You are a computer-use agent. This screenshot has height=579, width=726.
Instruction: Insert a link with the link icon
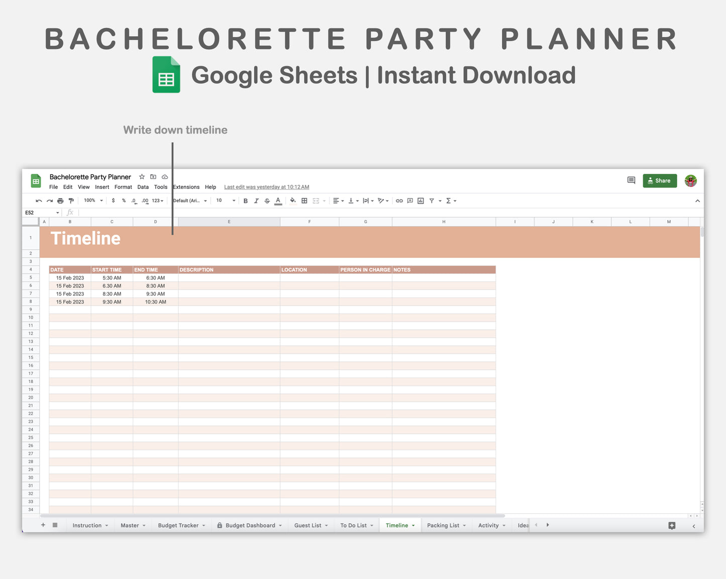coord(399,201)
